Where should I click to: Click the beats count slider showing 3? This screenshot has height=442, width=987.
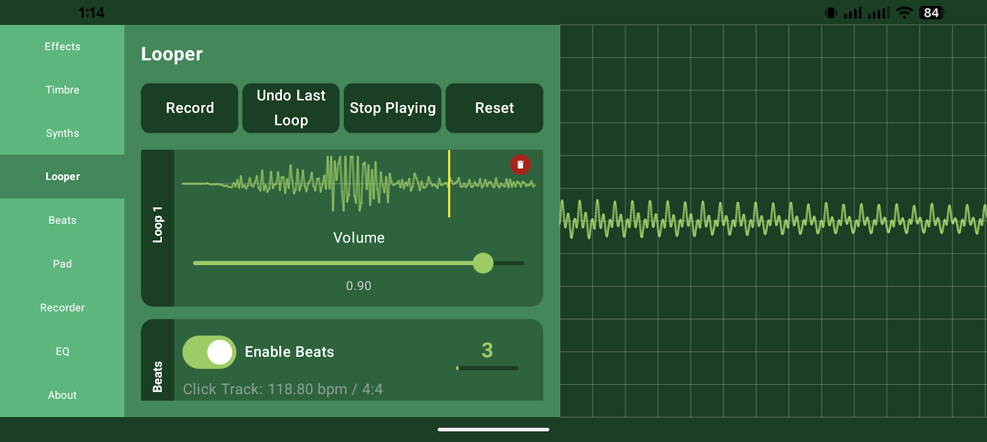pos(487,368)
